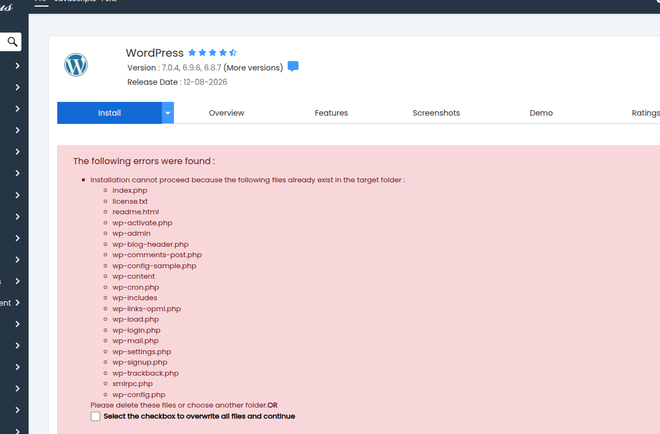The width and height of the screenshot is (660, 434).
Task: Switch to the Features tab
Action: (x=331, y=113)
